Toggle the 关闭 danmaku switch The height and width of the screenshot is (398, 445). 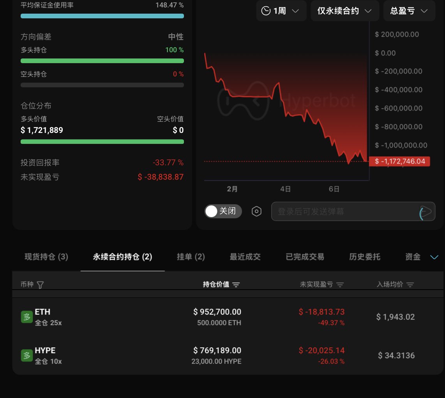(223, 211)
